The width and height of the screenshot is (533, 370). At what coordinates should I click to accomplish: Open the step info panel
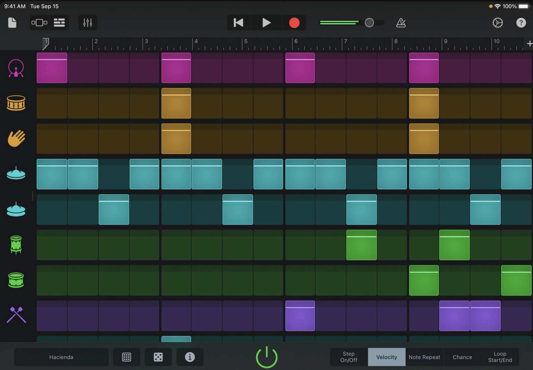[190, 357]
